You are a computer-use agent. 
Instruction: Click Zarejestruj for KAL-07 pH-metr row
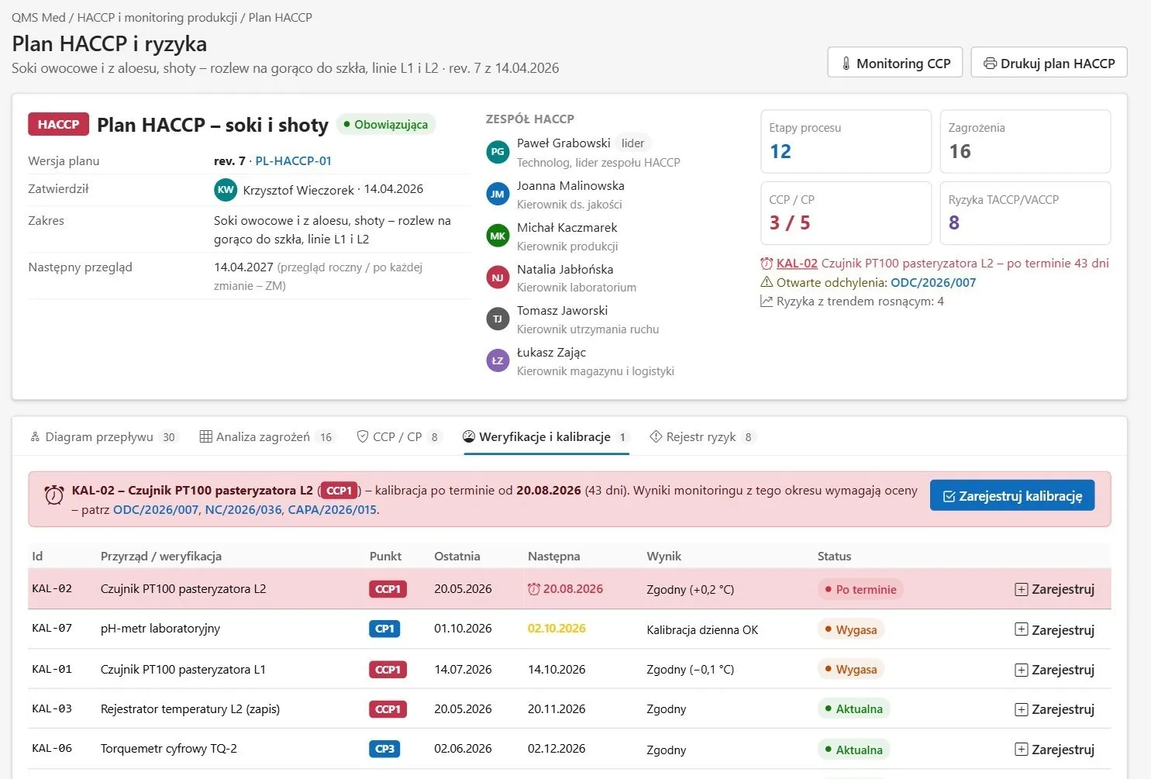pos(1054,629)
